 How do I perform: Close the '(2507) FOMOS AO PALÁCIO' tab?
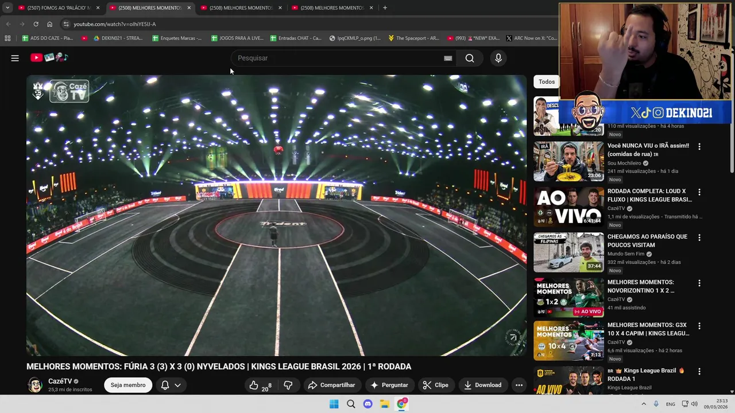(98, 7)
